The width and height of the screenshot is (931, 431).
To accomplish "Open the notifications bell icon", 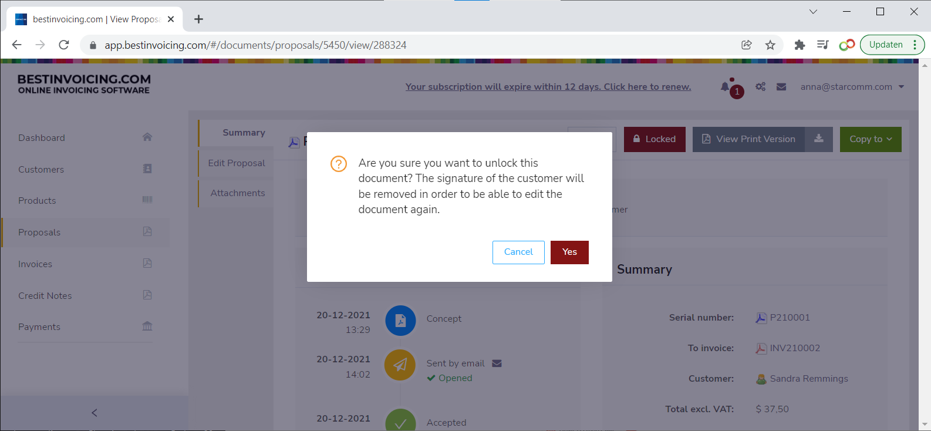I will [726, 87].
